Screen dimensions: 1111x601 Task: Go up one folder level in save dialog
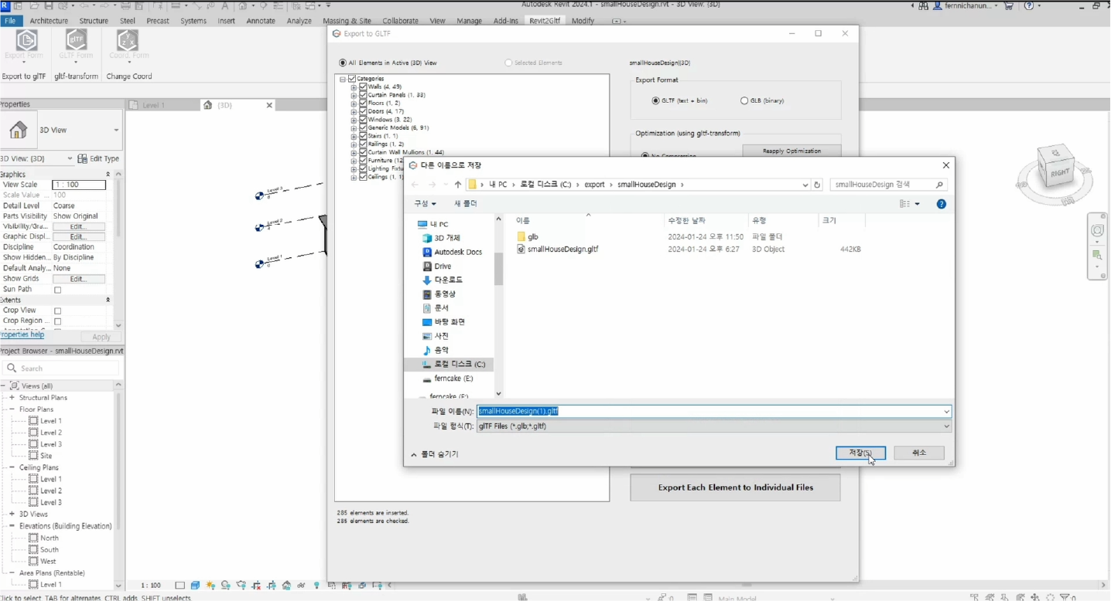(x=457, y=185)
